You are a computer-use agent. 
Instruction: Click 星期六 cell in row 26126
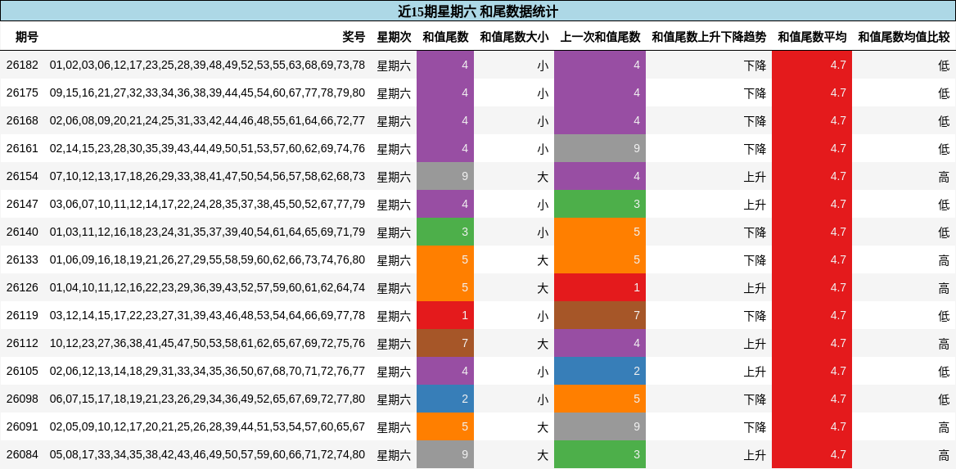click(394, 288)
